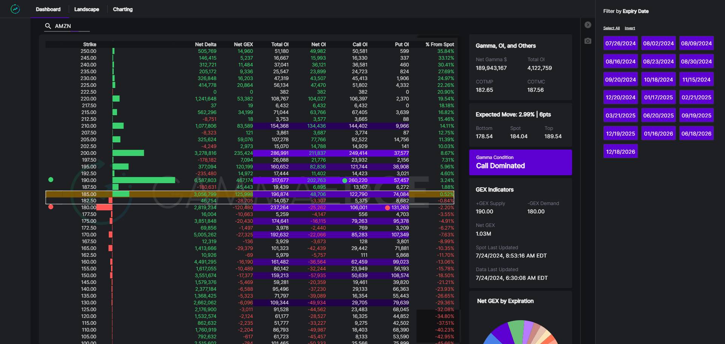The image size is (725, 344).
Task: Click the search magnifier icon beside AMZN
Action: coord(48,26)
